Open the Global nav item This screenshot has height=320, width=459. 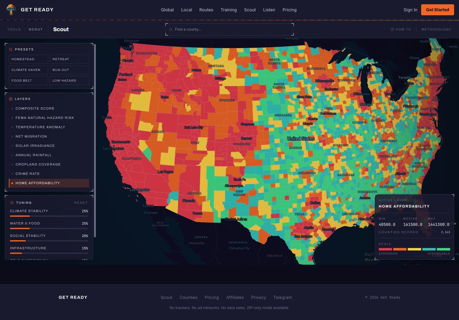167,10
